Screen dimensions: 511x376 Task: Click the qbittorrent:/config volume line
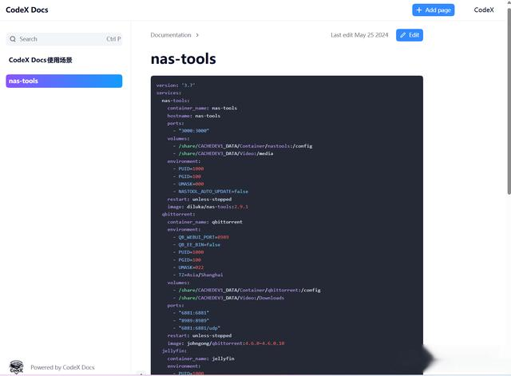247,291
